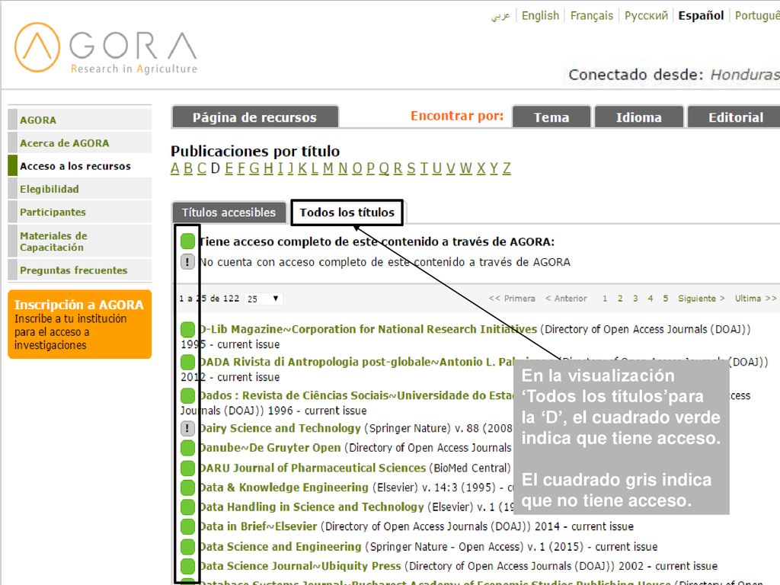Click green legend icon for full access
Viewport: 780px width, 585px height.
point(187,241)
